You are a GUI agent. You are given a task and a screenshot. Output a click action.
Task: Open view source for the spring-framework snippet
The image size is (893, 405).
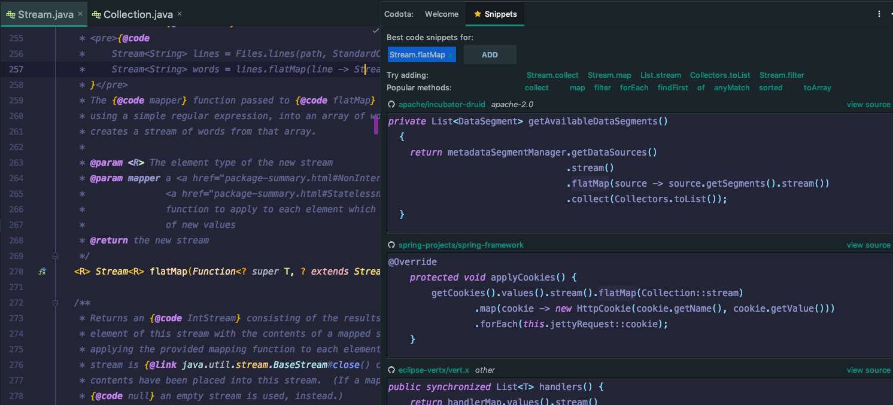pyautogui.click(x=868, y=245)
